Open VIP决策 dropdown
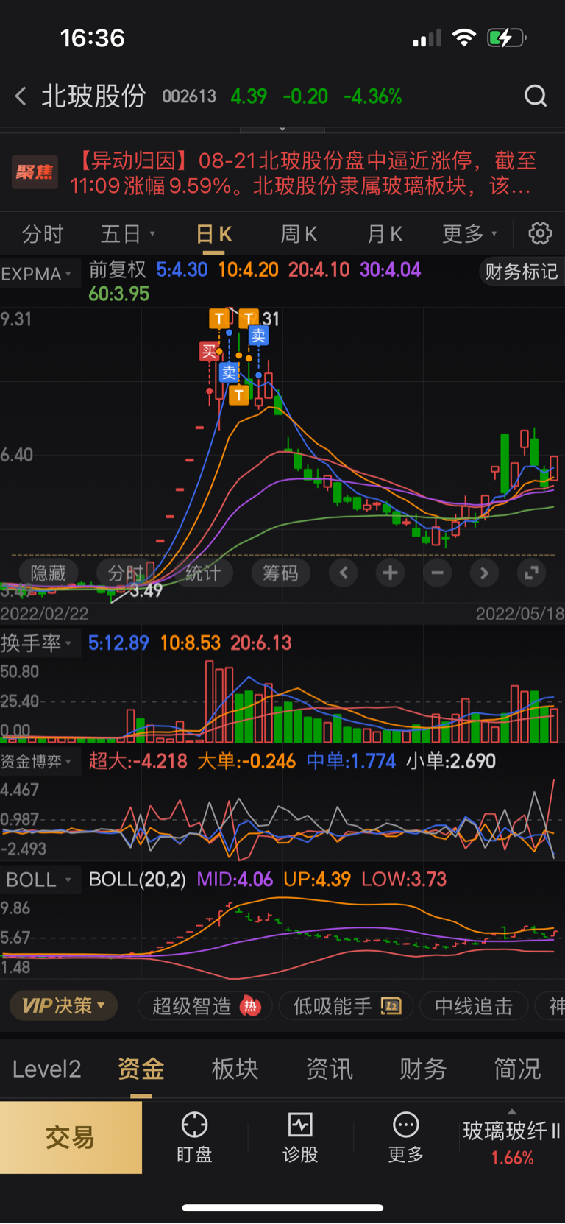The image size is (565, 1224). (x=63, y=1005)
